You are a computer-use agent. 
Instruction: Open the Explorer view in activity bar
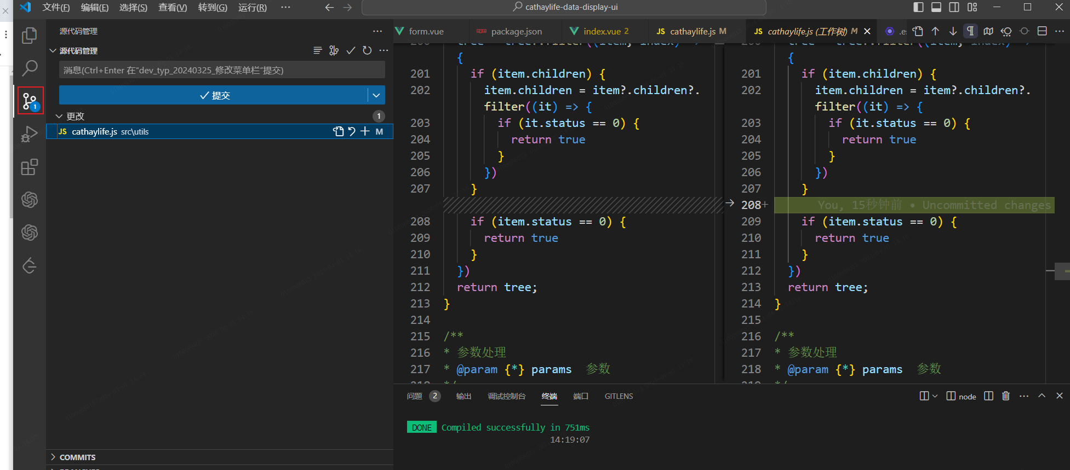(x=29, y=36)
